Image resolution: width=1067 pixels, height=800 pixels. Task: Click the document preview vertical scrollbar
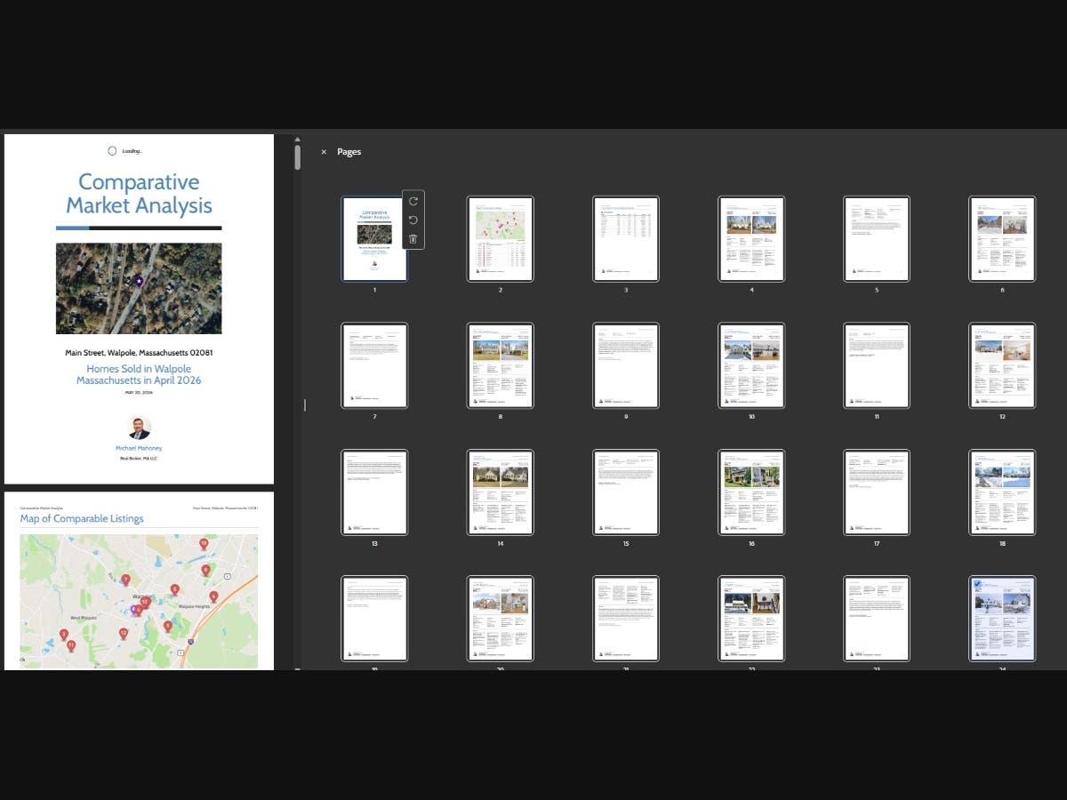click(297, 157)
